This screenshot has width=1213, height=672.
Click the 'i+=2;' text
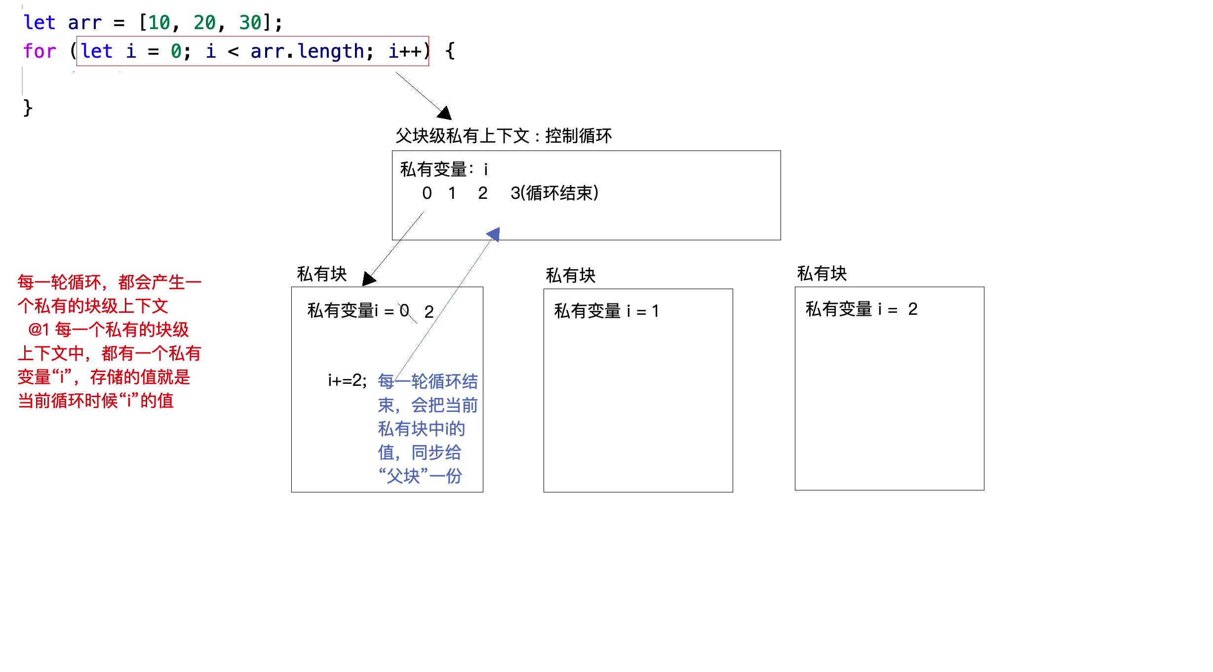tap(348, 380)
